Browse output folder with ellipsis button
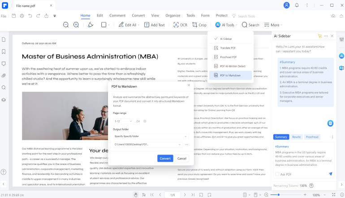This screenshot has height=198, width=345. pos(186,144)
